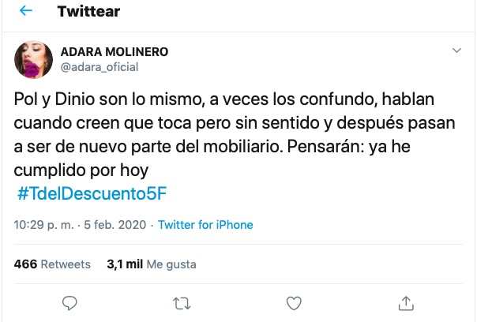Open the @adara_oficial handle

pyautogui.click(x=100, y=67)
